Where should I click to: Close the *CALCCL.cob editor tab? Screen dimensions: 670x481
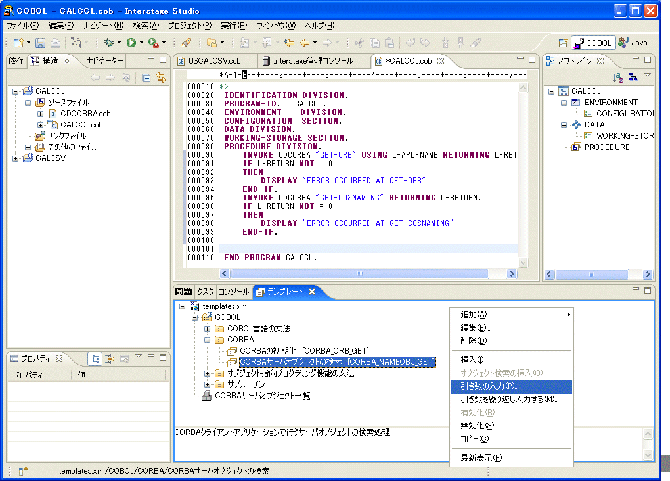441,61
